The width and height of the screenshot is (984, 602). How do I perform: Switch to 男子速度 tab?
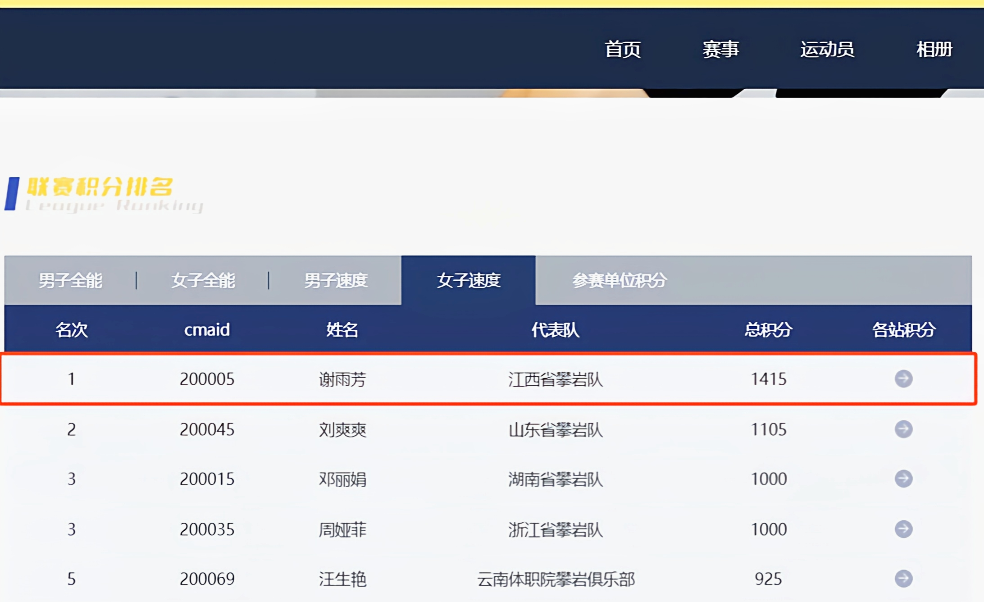pyautogui.click(x=336, y=280)
